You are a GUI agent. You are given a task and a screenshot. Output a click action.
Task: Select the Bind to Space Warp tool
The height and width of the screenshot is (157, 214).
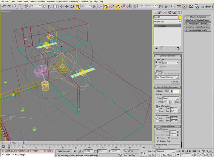[x=26, y=6]
